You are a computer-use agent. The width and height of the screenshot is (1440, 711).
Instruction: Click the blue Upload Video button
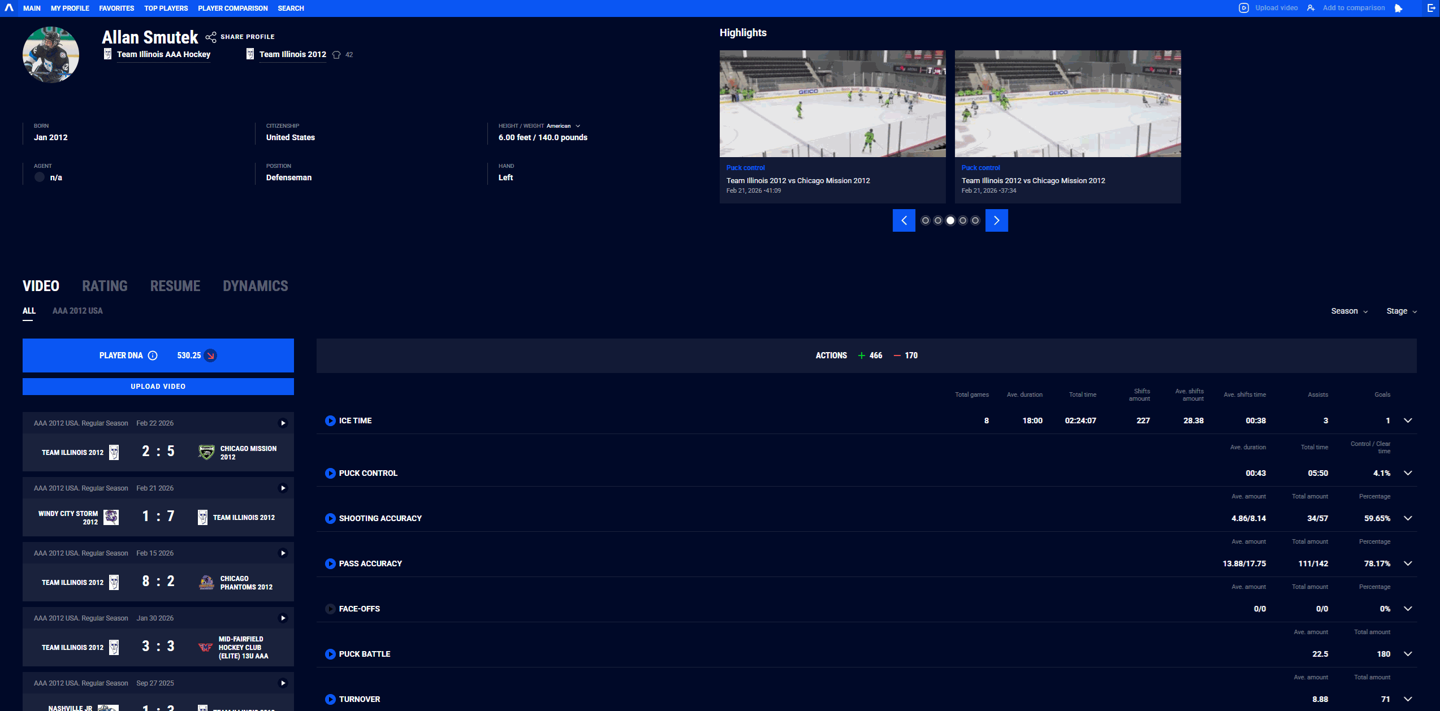click(x=158, y=387)
